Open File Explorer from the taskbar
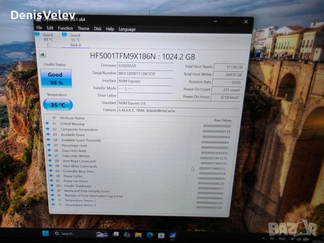The image size is (324, 243). pos(138,235)
